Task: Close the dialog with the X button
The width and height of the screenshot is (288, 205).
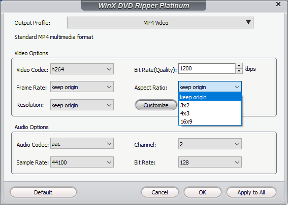Action: click(278, 4)
